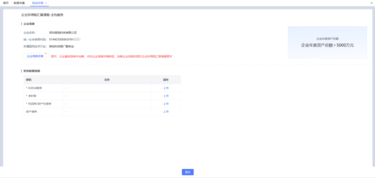
Task: Select the credit code 91440300MA5F9H
Action: click(x=61, y=40)
